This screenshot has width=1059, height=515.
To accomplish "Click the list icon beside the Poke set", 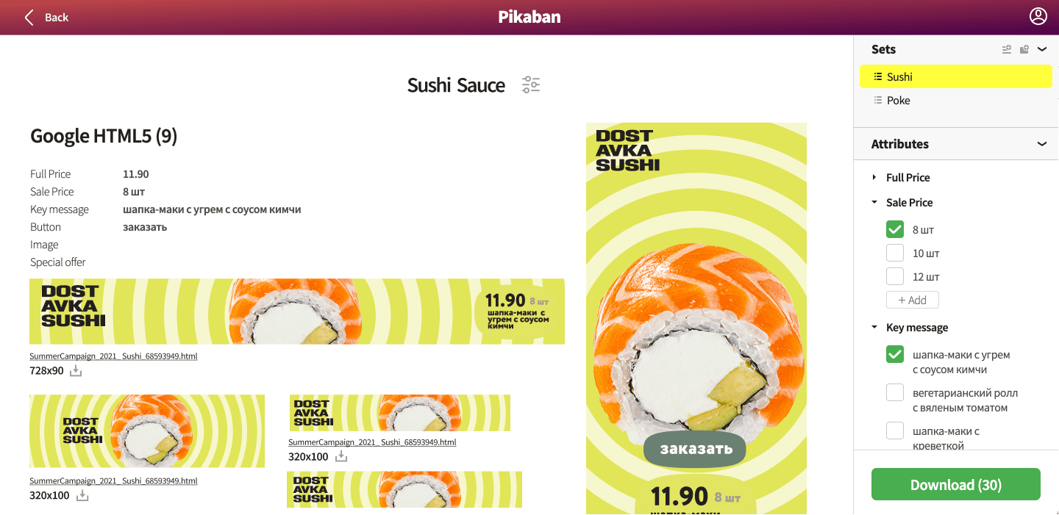I will pyautogui.click(x=878, y=100).
